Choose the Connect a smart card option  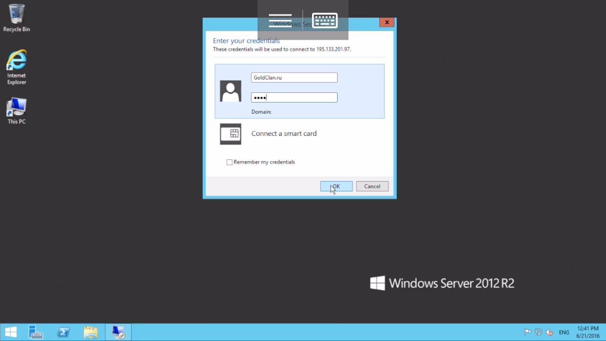tap(284, 134)
